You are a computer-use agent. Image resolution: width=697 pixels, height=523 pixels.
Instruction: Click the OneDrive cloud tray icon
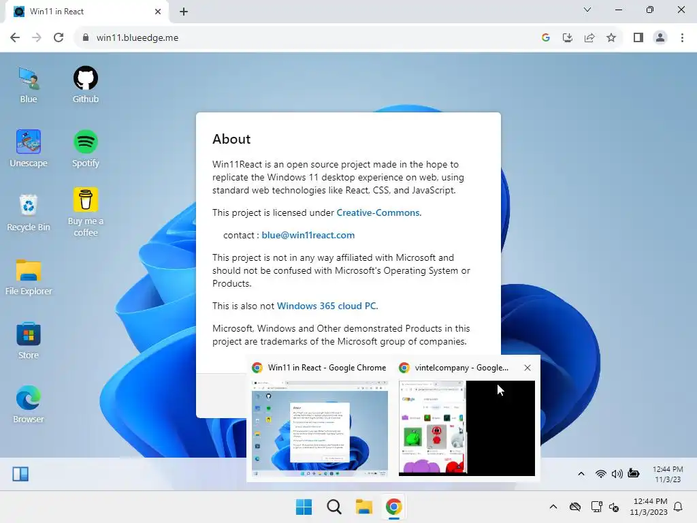575,507
